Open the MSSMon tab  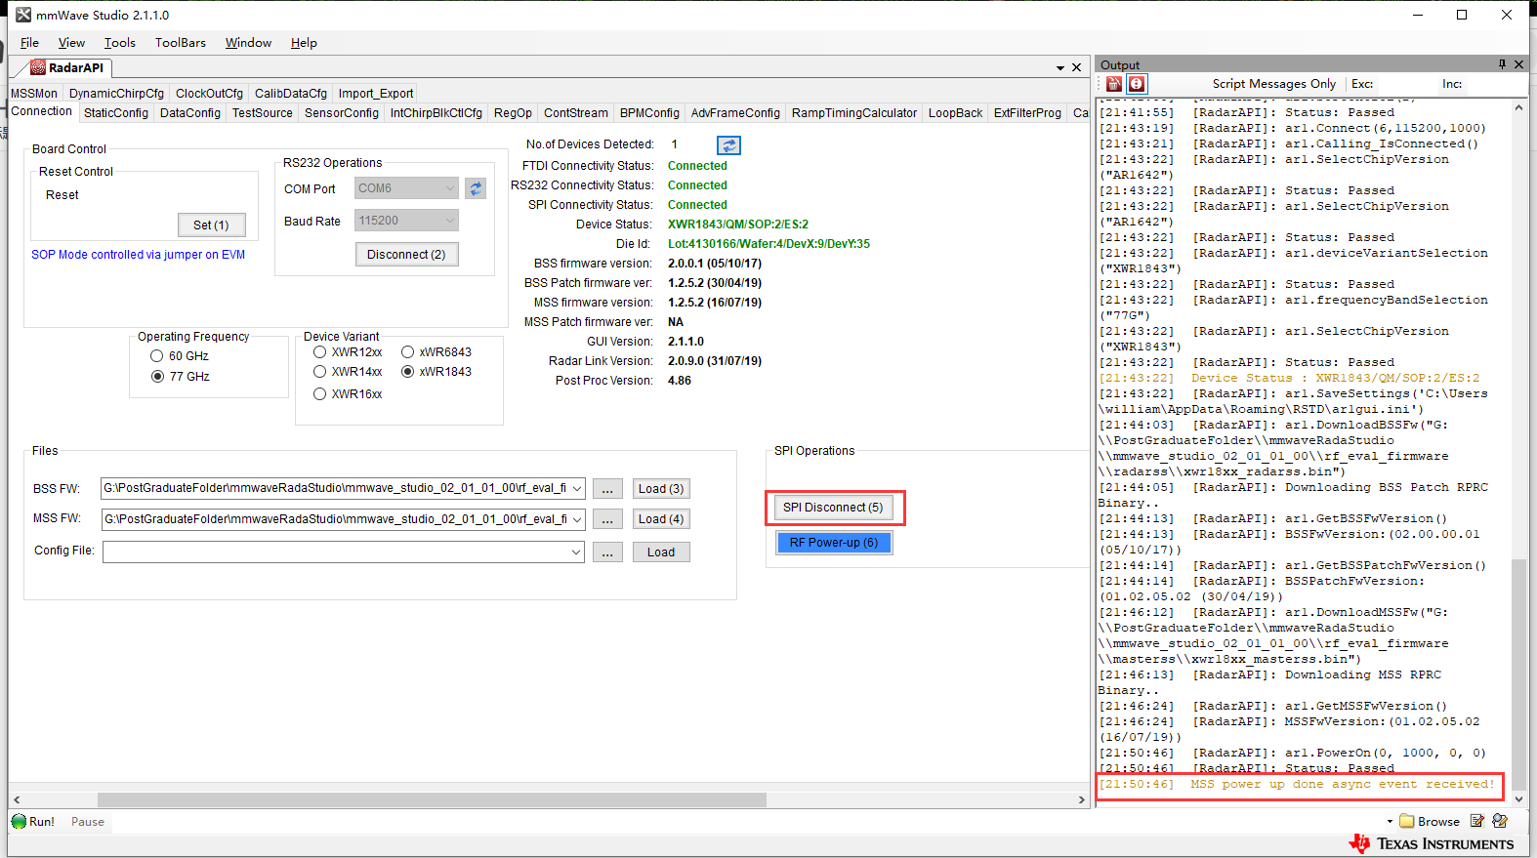(34, 94)
